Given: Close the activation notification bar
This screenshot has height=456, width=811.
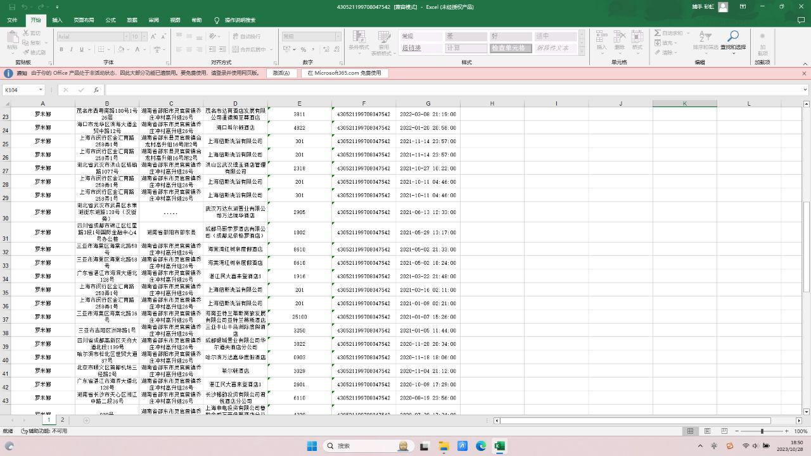Looking at the screenshot, I should coord(804,73).
